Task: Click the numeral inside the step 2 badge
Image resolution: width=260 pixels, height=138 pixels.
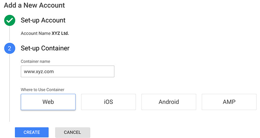Action: pyautogui.click(x=9, y=49)
